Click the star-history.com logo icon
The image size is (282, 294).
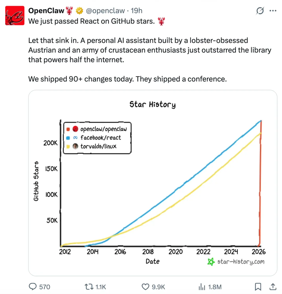211,262
